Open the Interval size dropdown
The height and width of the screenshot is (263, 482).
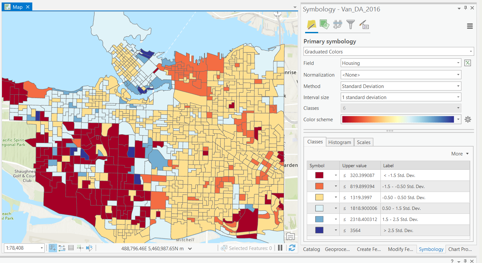point(401,97)
